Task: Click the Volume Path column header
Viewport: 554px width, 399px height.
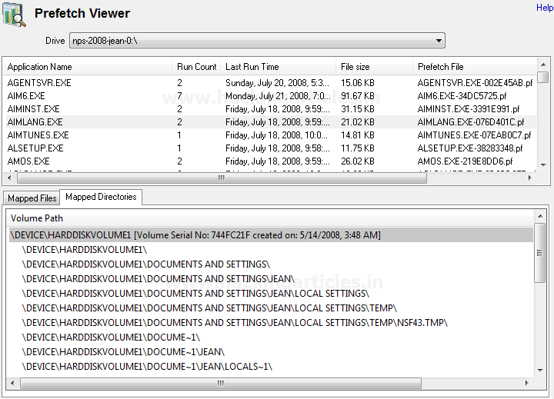Action: point(37,218)
